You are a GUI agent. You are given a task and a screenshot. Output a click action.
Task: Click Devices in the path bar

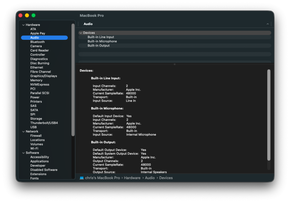point(166,178)
